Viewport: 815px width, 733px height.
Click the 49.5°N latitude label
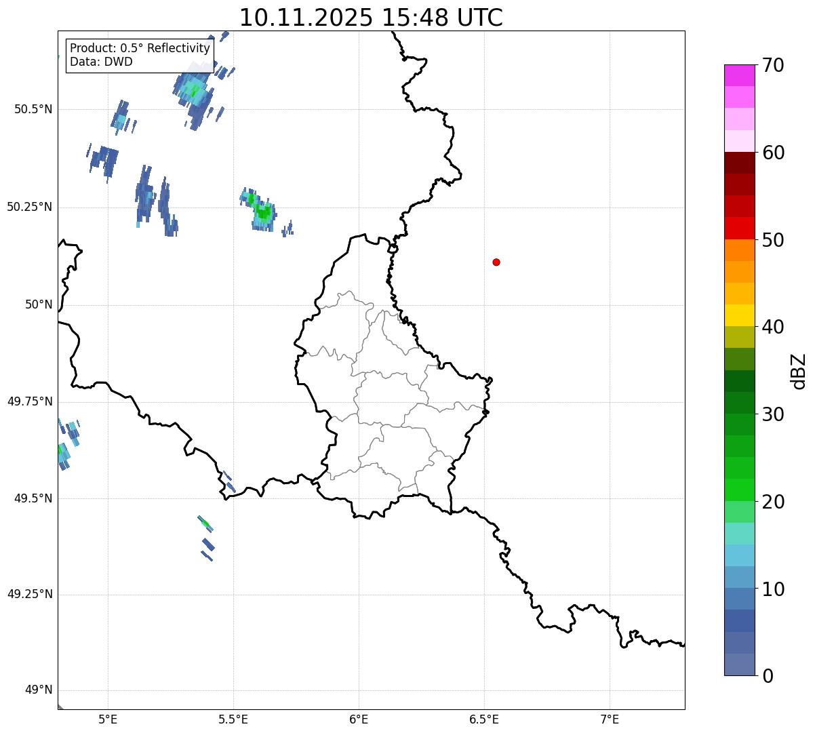coord(33,498)
